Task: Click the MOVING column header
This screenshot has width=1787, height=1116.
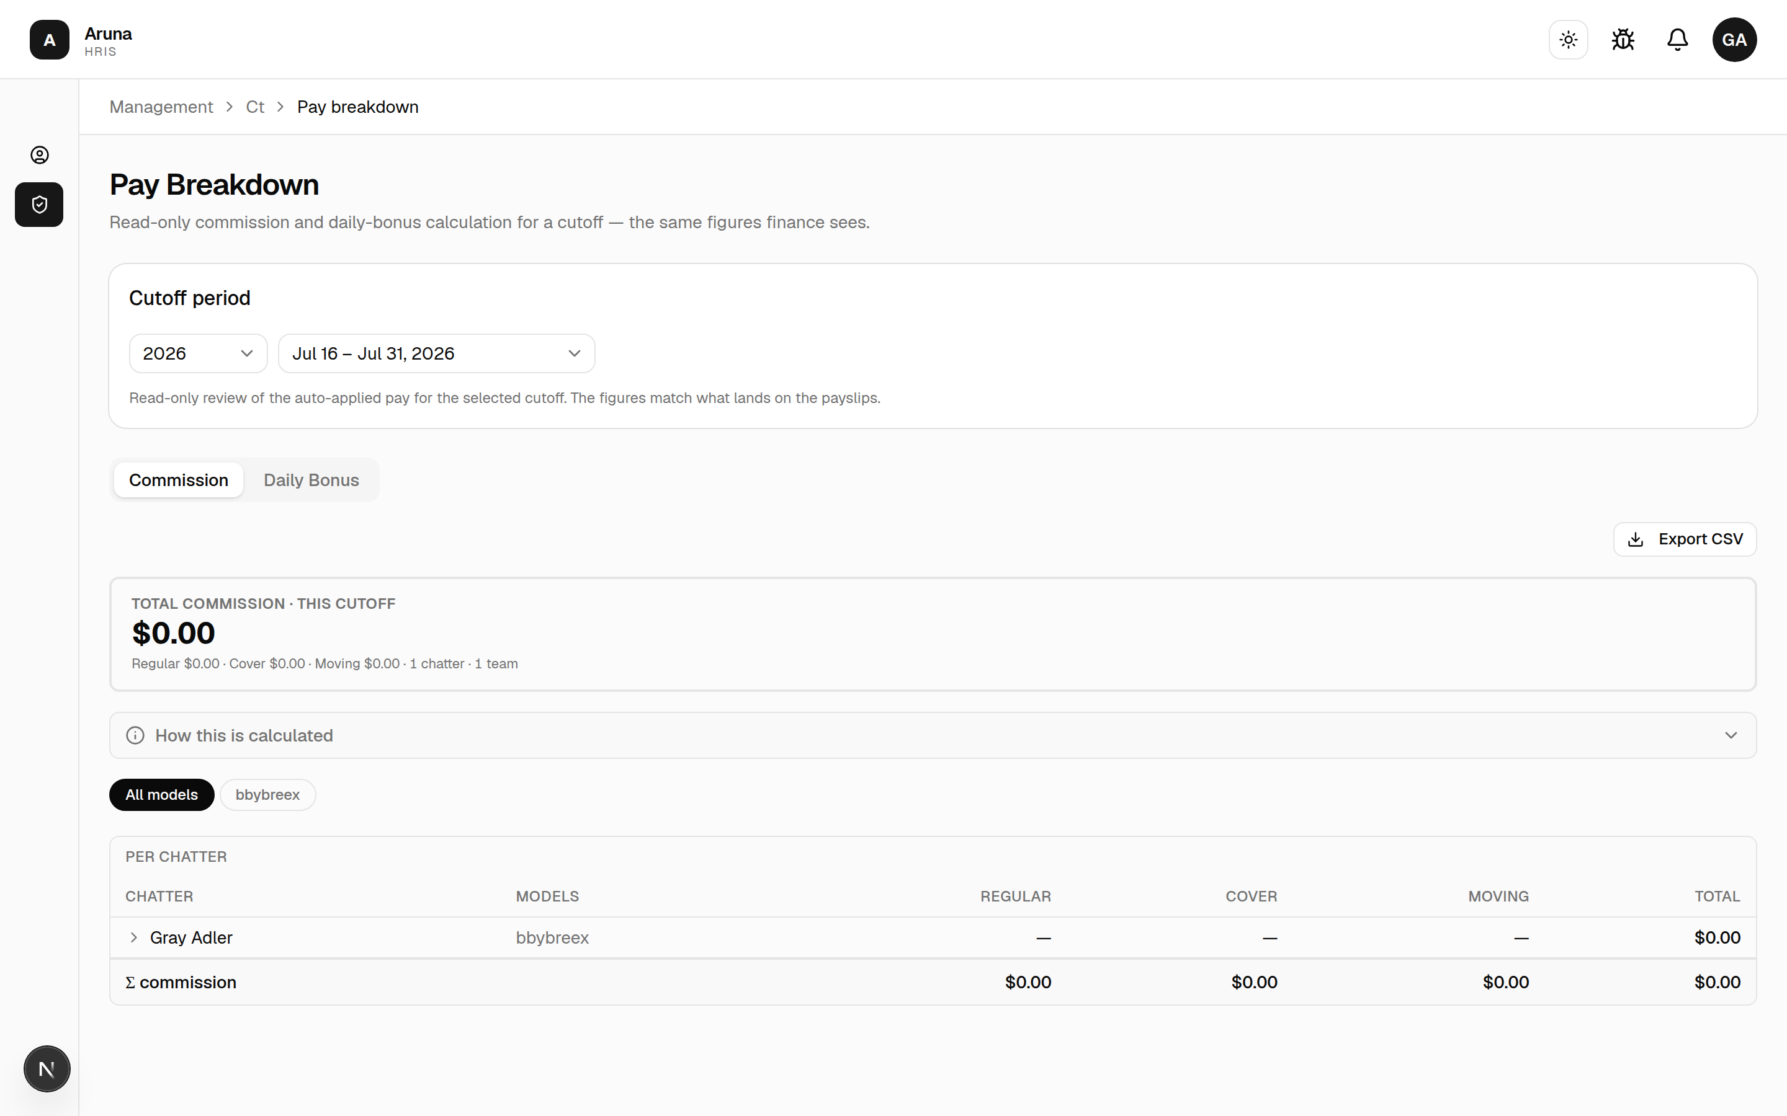Action: pyautogui.click(x=1498, y=896)
